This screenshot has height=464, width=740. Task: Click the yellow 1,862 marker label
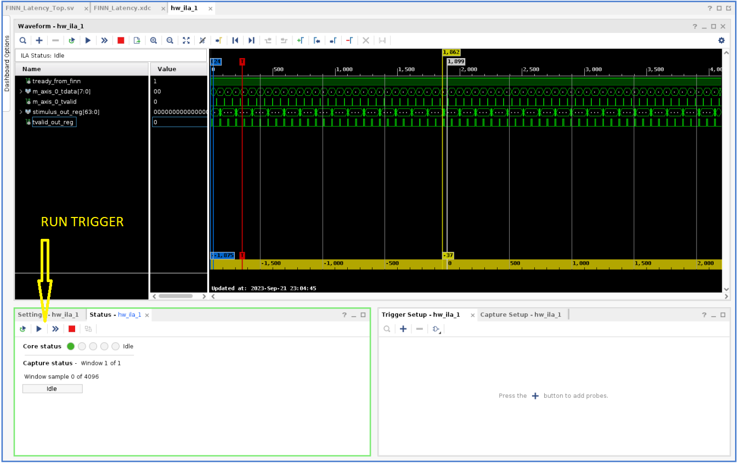(451, 52)
